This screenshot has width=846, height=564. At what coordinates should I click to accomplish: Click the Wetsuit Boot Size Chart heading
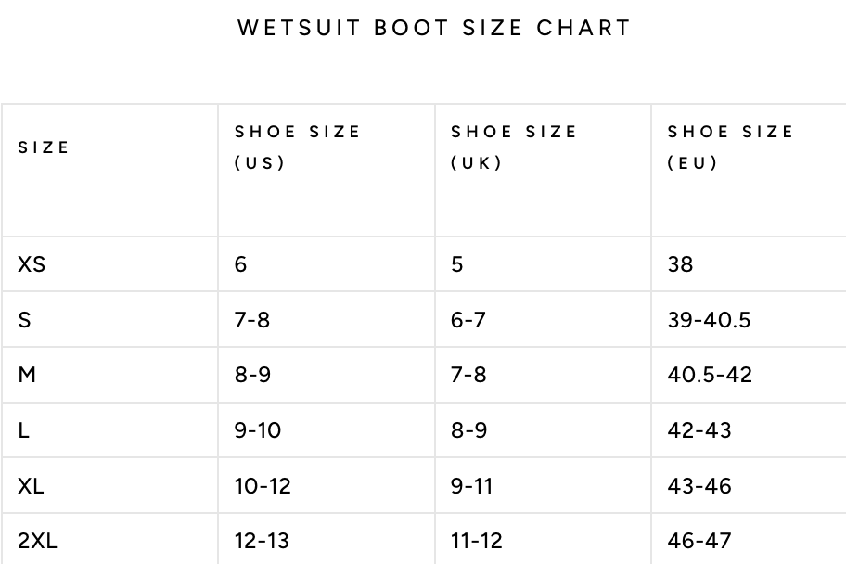point(434,28)
